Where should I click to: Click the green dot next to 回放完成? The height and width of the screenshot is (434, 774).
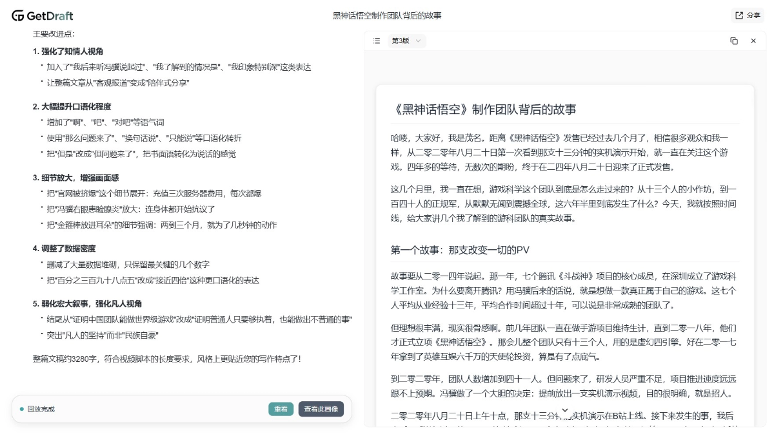[22, 409]
